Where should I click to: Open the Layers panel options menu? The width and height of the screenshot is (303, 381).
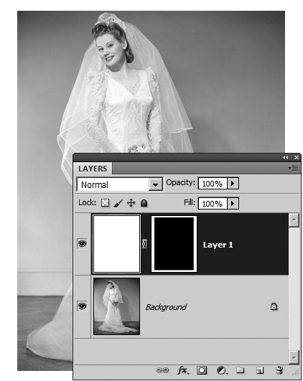[x=293, y=168]
